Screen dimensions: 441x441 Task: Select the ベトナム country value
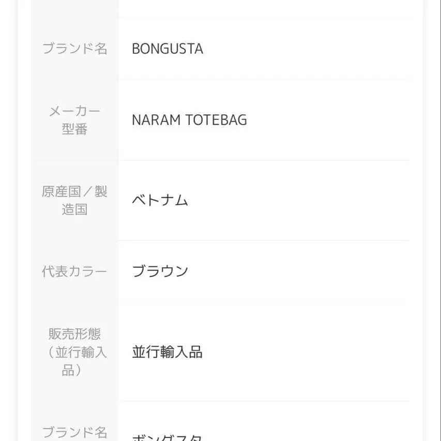160,201
